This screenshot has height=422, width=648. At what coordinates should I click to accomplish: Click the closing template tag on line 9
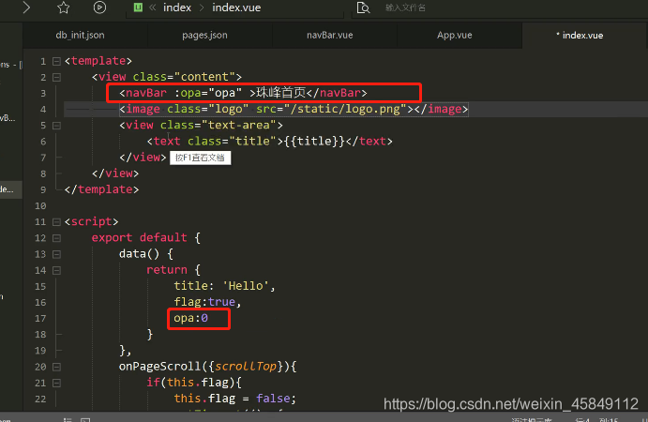101,189
